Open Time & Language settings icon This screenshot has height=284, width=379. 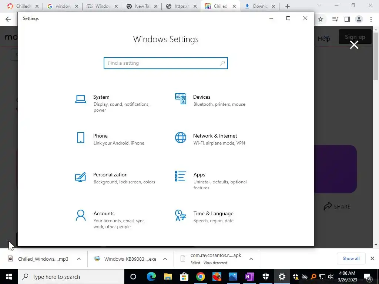[x=181, y=215]
